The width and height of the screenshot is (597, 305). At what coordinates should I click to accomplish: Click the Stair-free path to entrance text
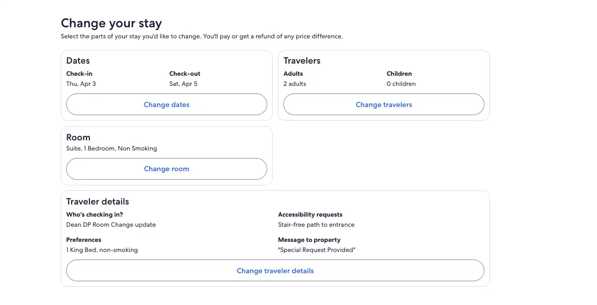tap(316, 225)
